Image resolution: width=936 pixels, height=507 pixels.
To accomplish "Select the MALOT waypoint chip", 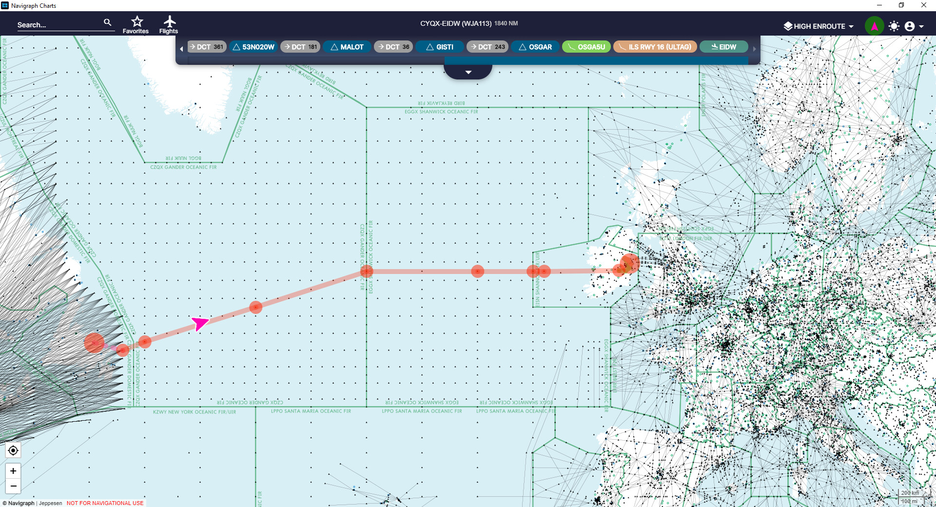I will (347, 47).
